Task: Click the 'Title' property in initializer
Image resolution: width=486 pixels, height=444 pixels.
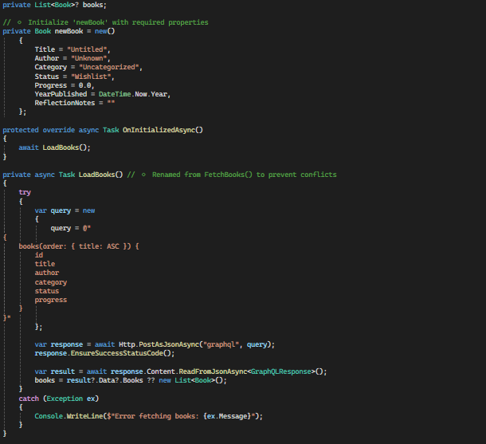Action: pos(45,49)
